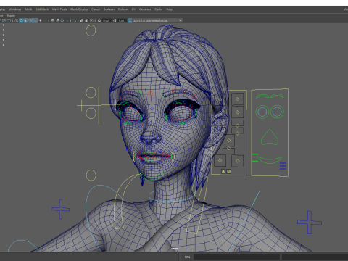Screen dimensions: 348x261
Task: Open the Edit Mesh menu
Action: 42,9
